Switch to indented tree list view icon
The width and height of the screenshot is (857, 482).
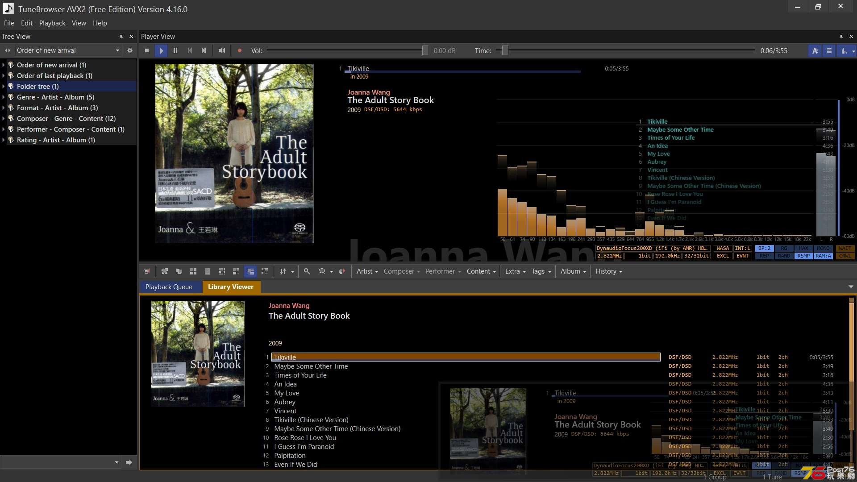click(x=265, y=271)
